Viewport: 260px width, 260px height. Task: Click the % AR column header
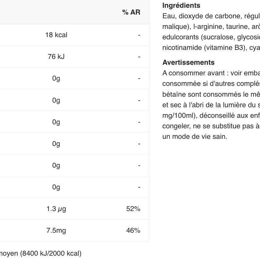point(131,12)
